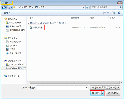
Task: Select ライブラリ in the navigation pane
Action: pyautogui.click(x=13, y=38)
